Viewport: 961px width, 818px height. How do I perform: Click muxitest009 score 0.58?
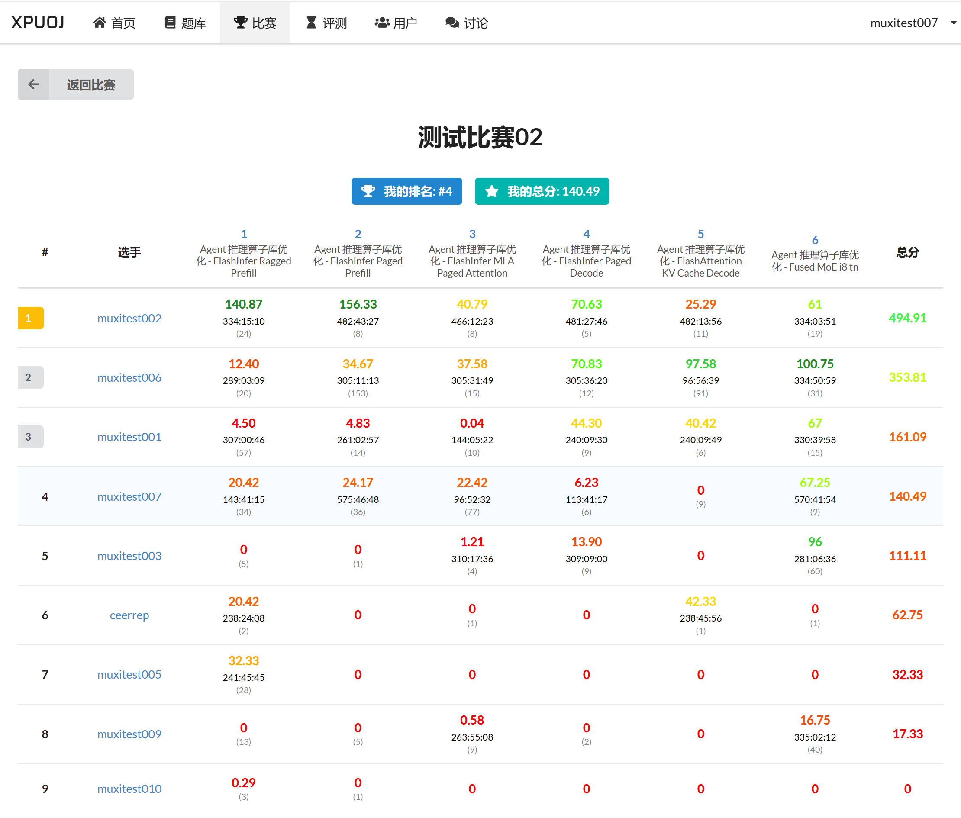click(472, 721)
